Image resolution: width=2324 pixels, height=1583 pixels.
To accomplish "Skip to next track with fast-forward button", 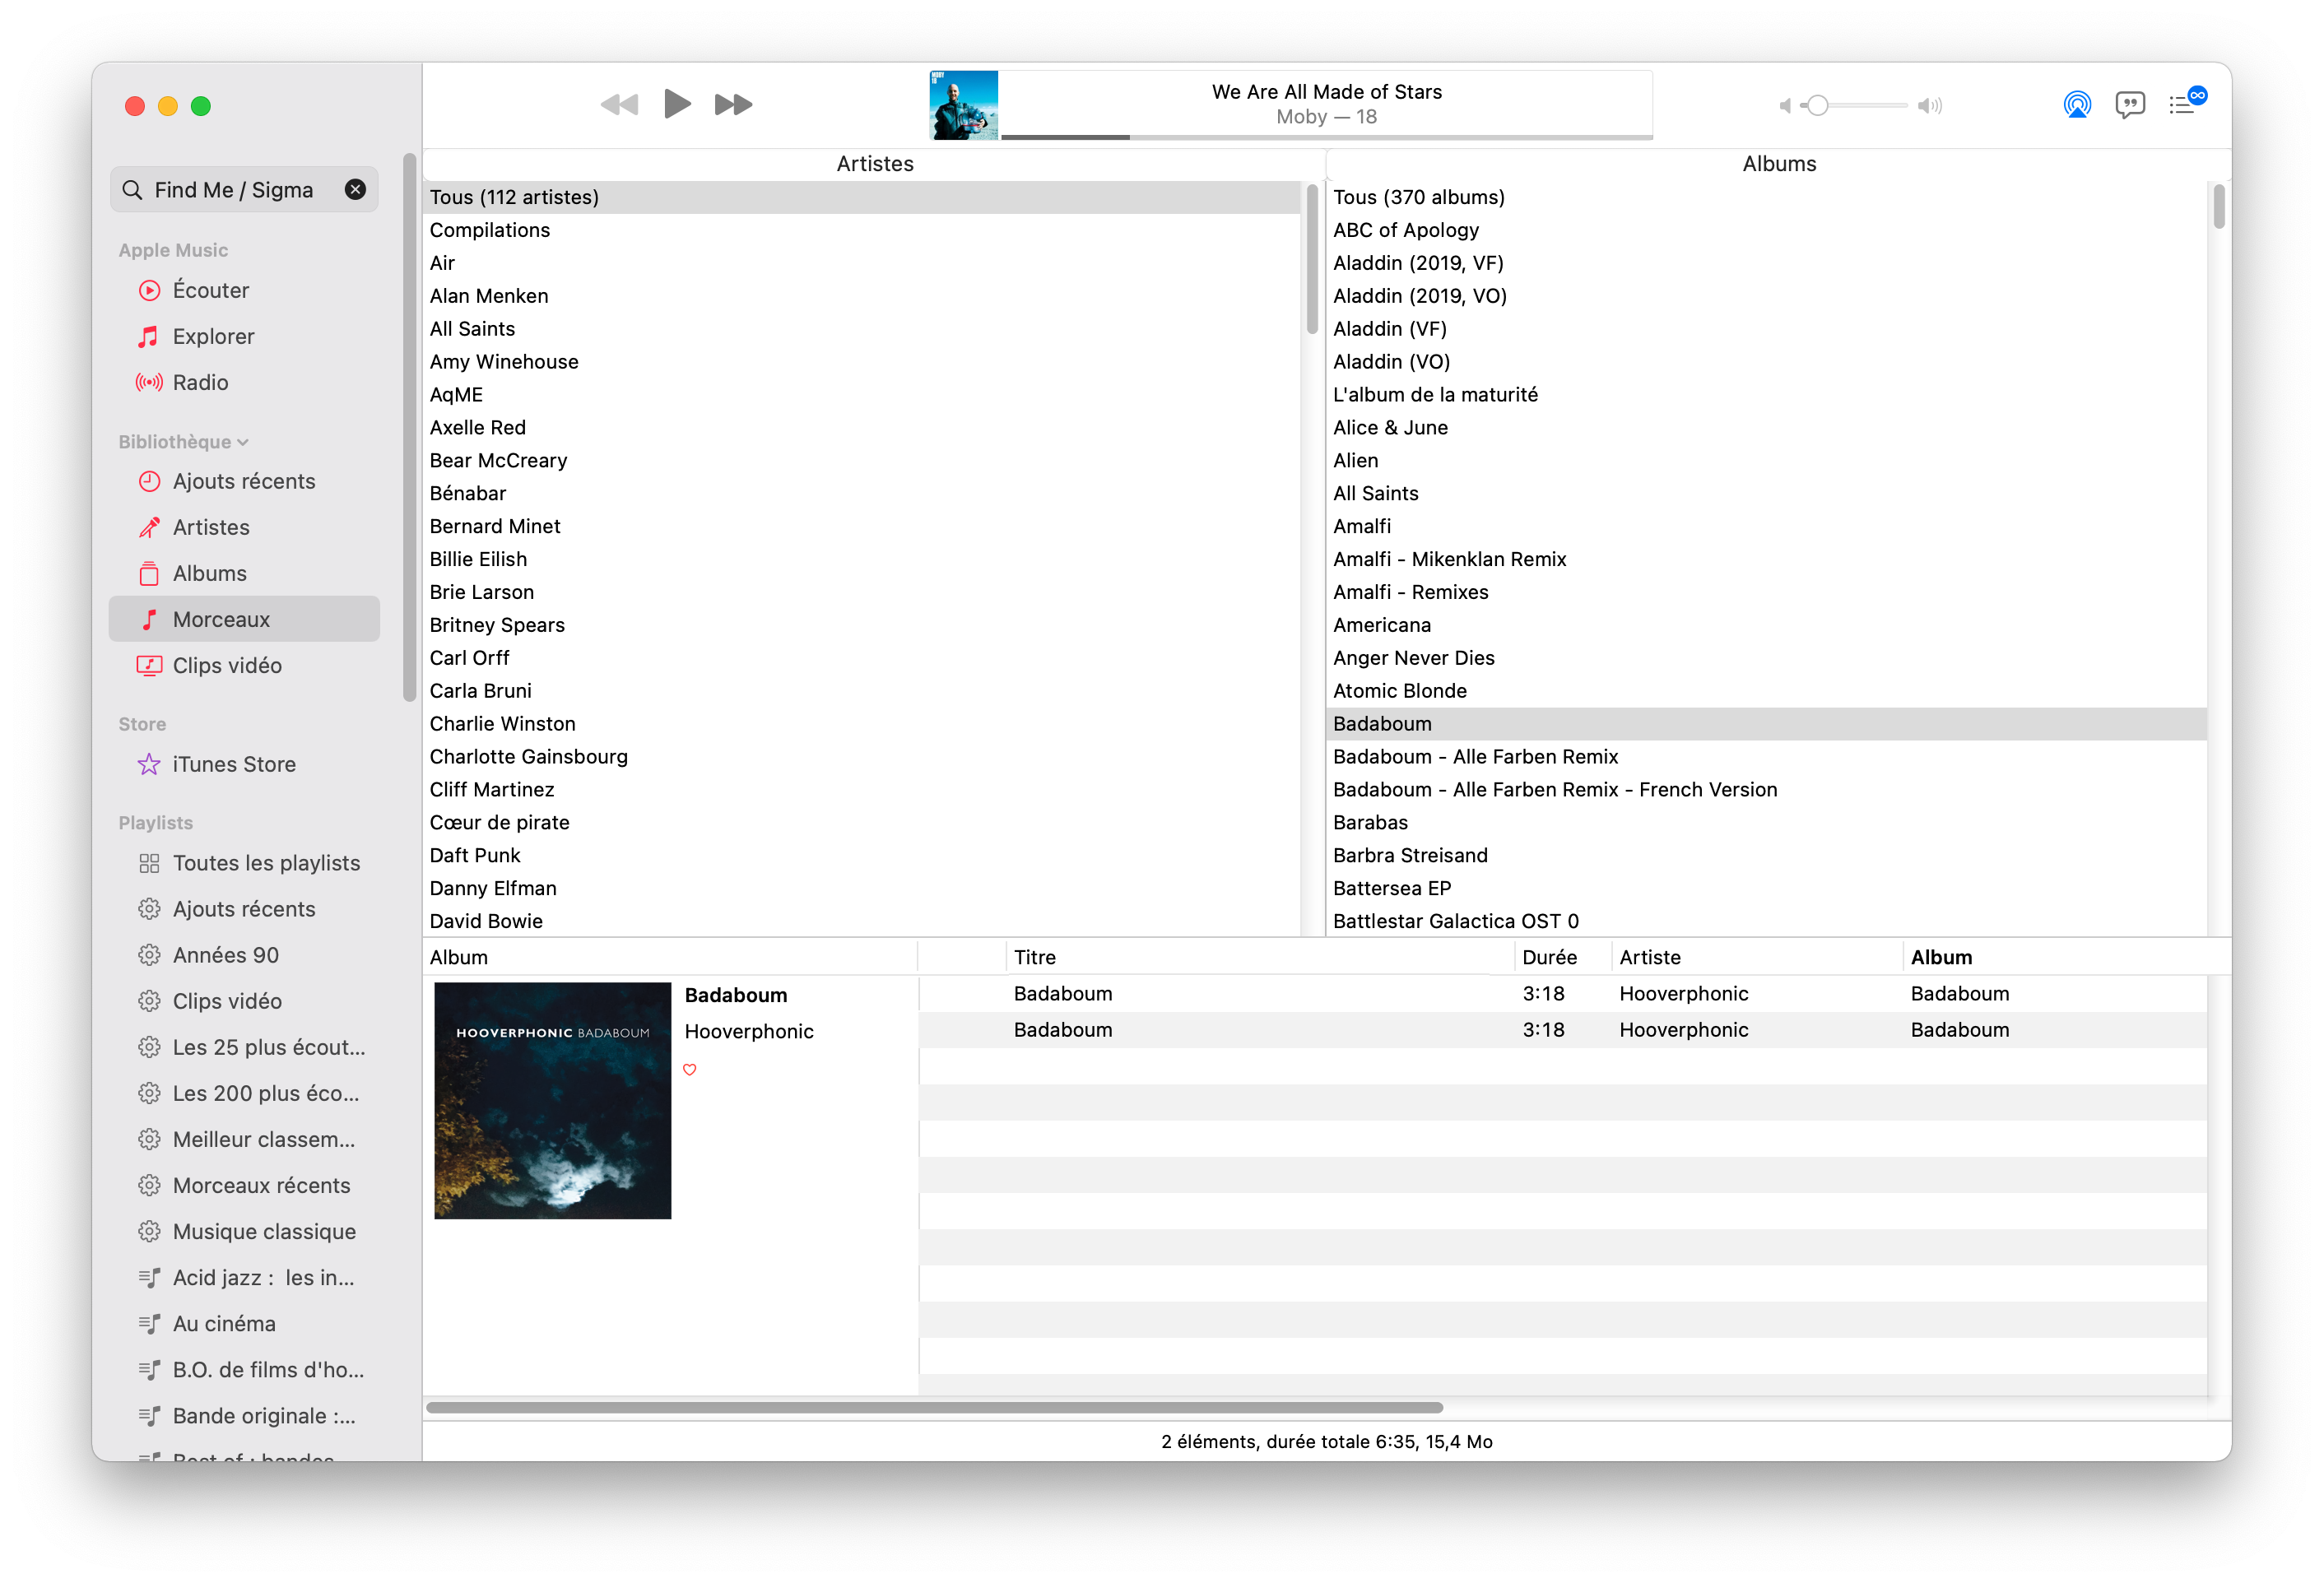I will coord(734,104).
